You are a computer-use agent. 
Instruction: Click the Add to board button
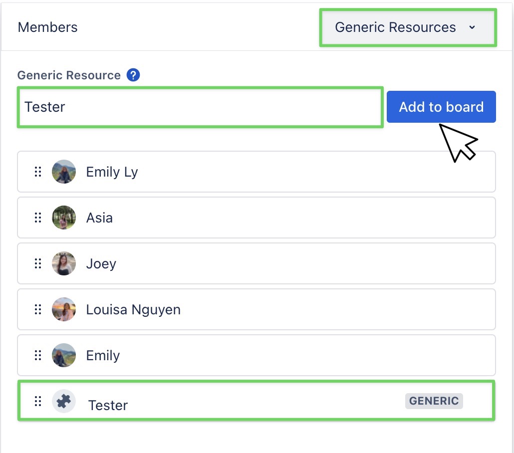point(441,107)
